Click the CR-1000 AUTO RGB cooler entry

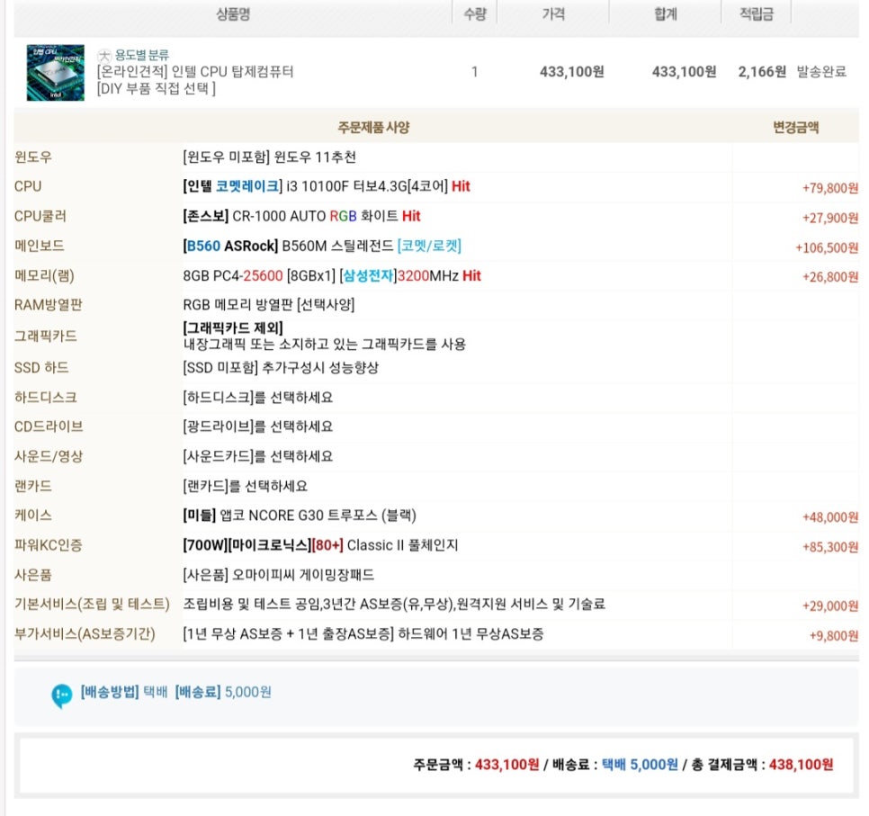pos(301,216)
